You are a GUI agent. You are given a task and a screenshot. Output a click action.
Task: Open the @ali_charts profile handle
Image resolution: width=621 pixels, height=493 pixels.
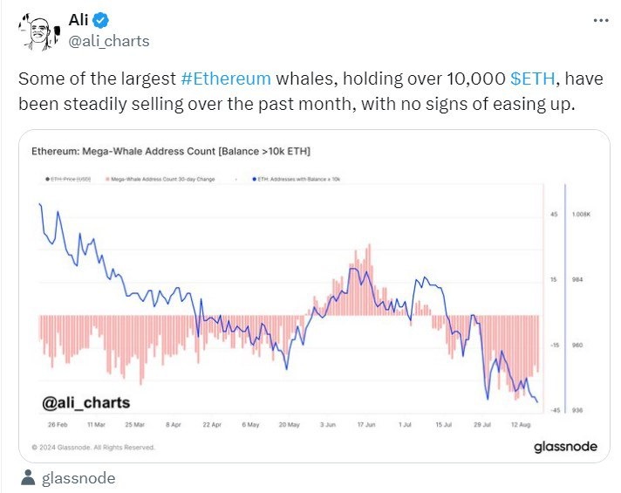pos(109,41)
